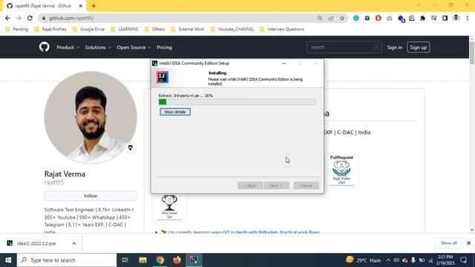Open idealC-2022.3.2.exe download options chevron
The width and height of the screenshot is (475, 267).
[74, 243]
